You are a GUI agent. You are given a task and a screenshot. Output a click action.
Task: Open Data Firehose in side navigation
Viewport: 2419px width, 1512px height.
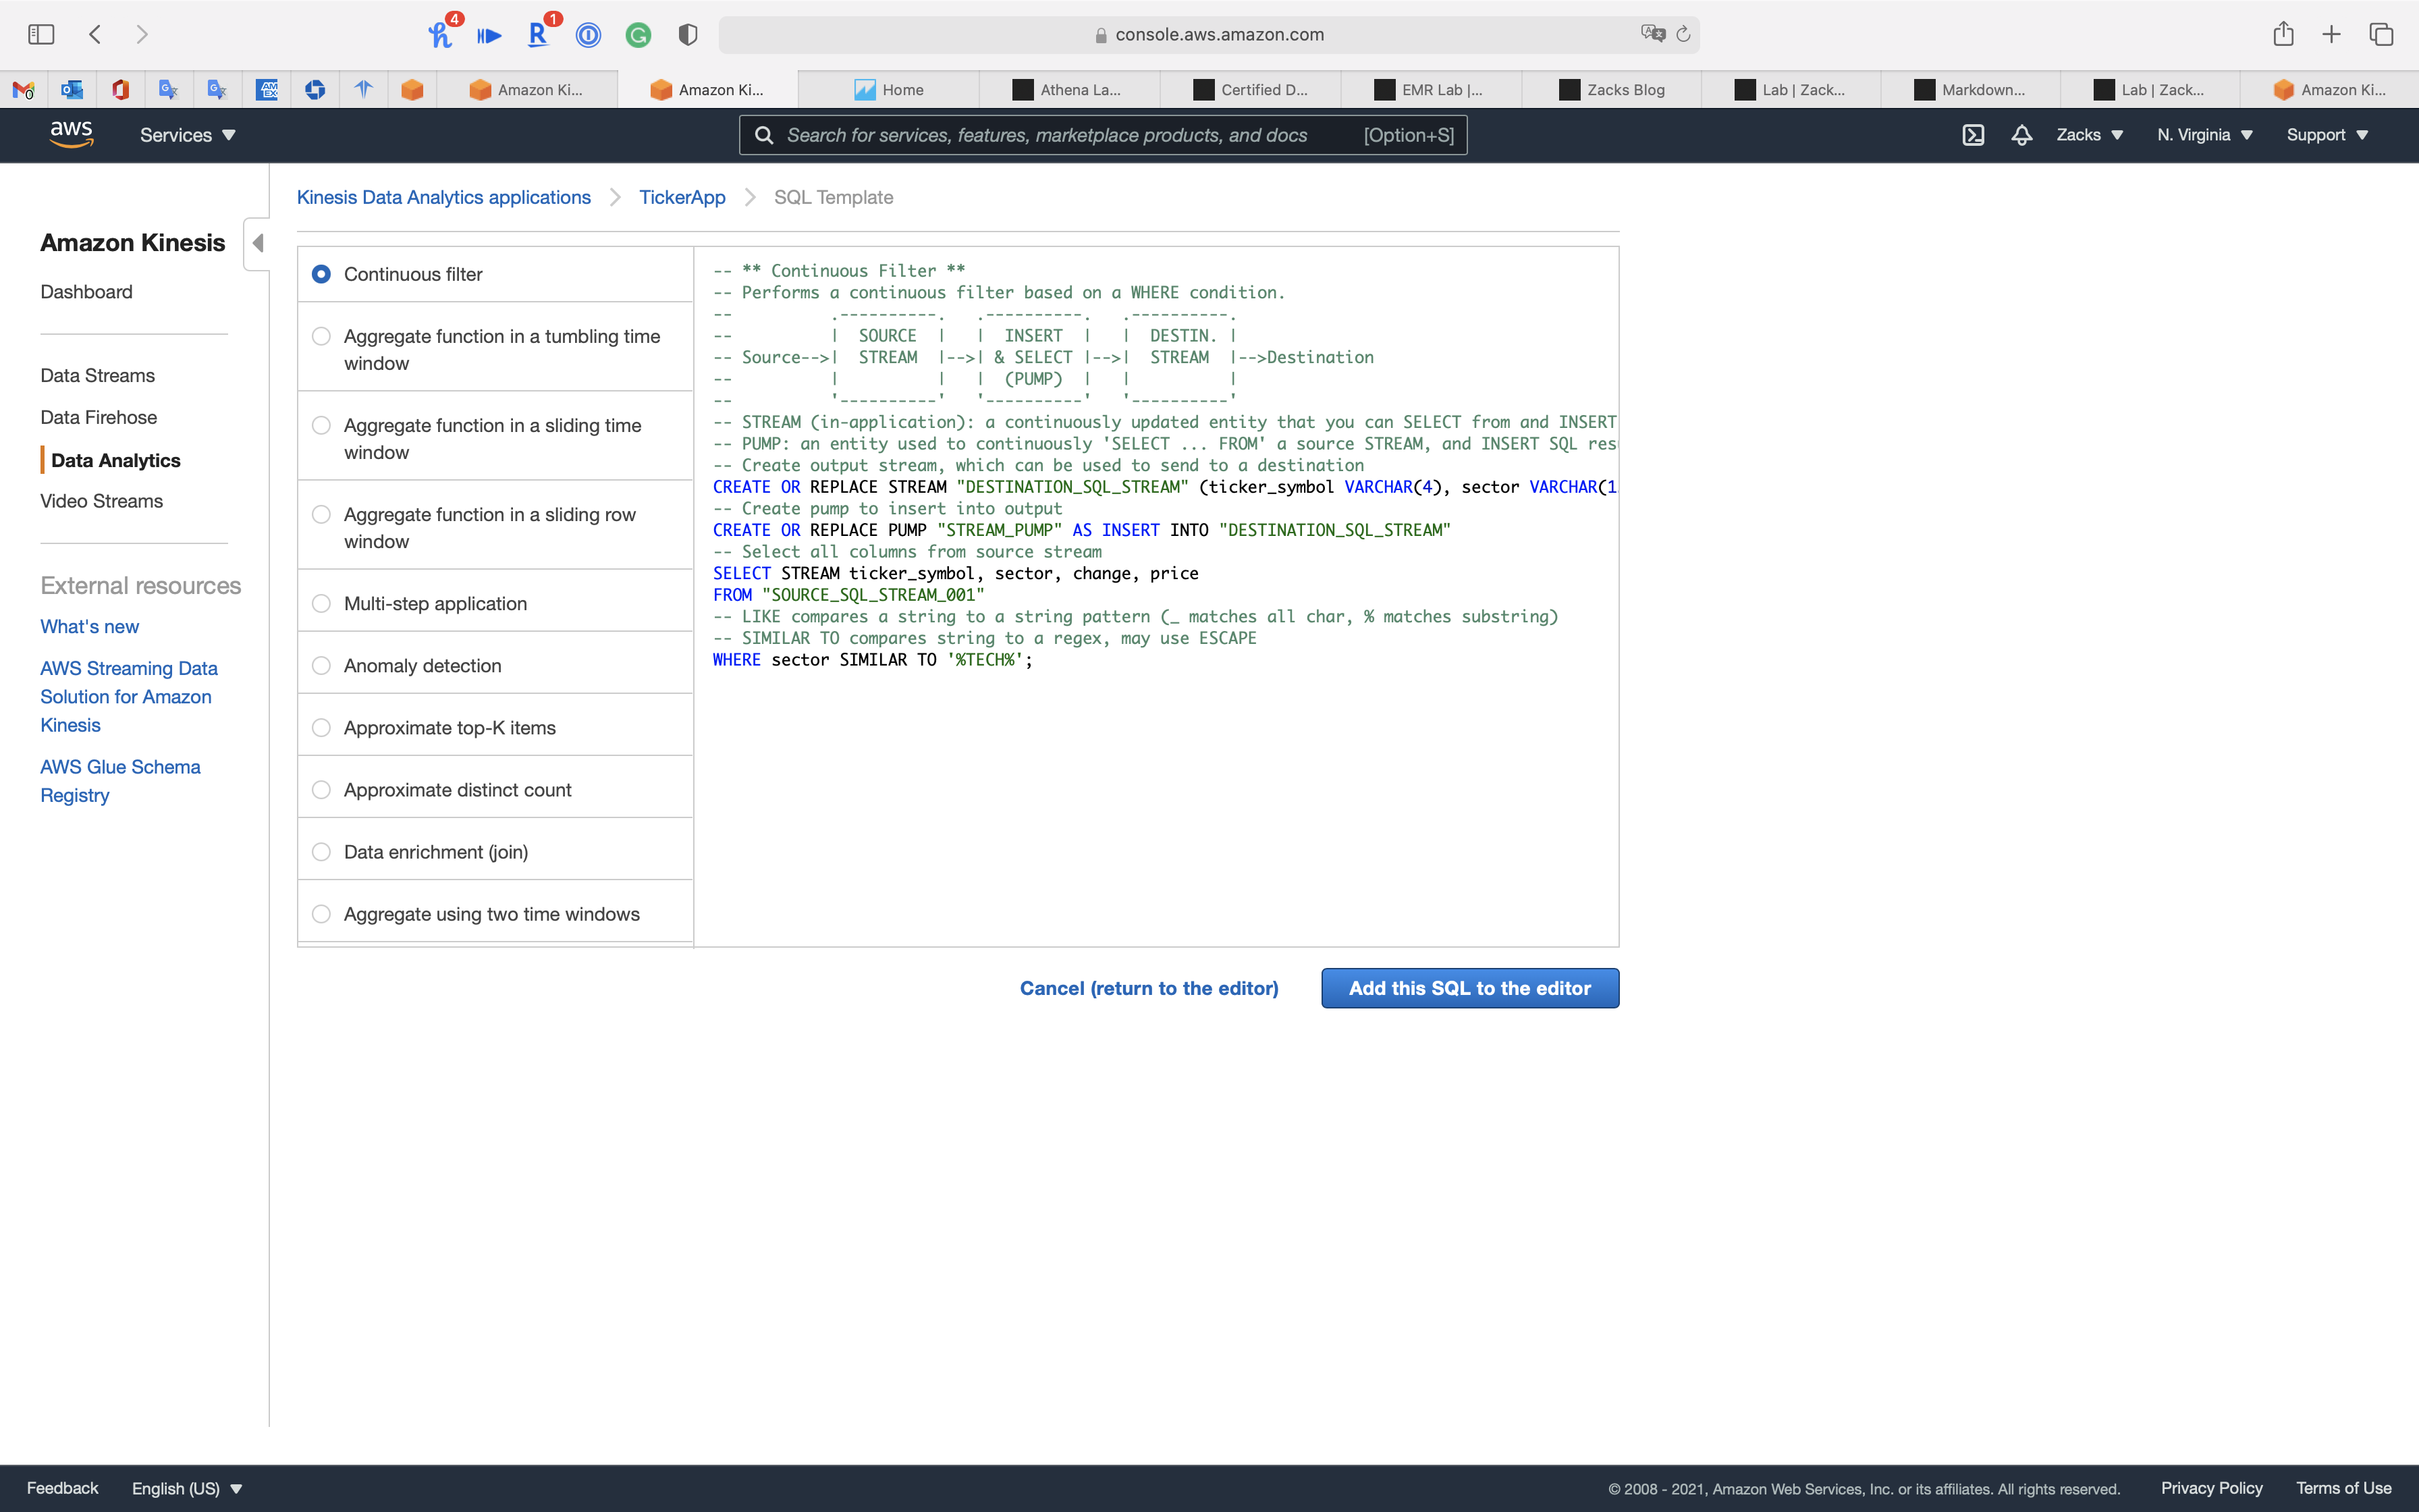98,417
